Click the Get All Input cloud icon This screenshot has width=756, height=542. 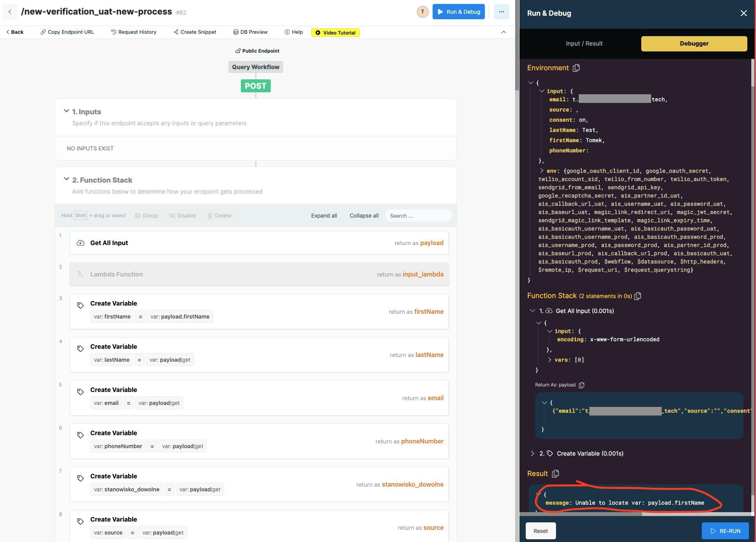coord(81,243)
